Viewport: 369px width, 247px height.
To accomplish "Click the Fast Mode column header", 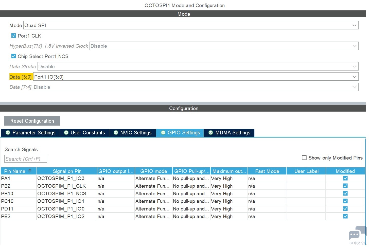I will [267, 171].
